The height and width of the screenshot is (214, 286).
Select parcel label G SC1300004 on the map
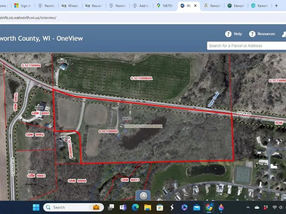pos(31,65)
